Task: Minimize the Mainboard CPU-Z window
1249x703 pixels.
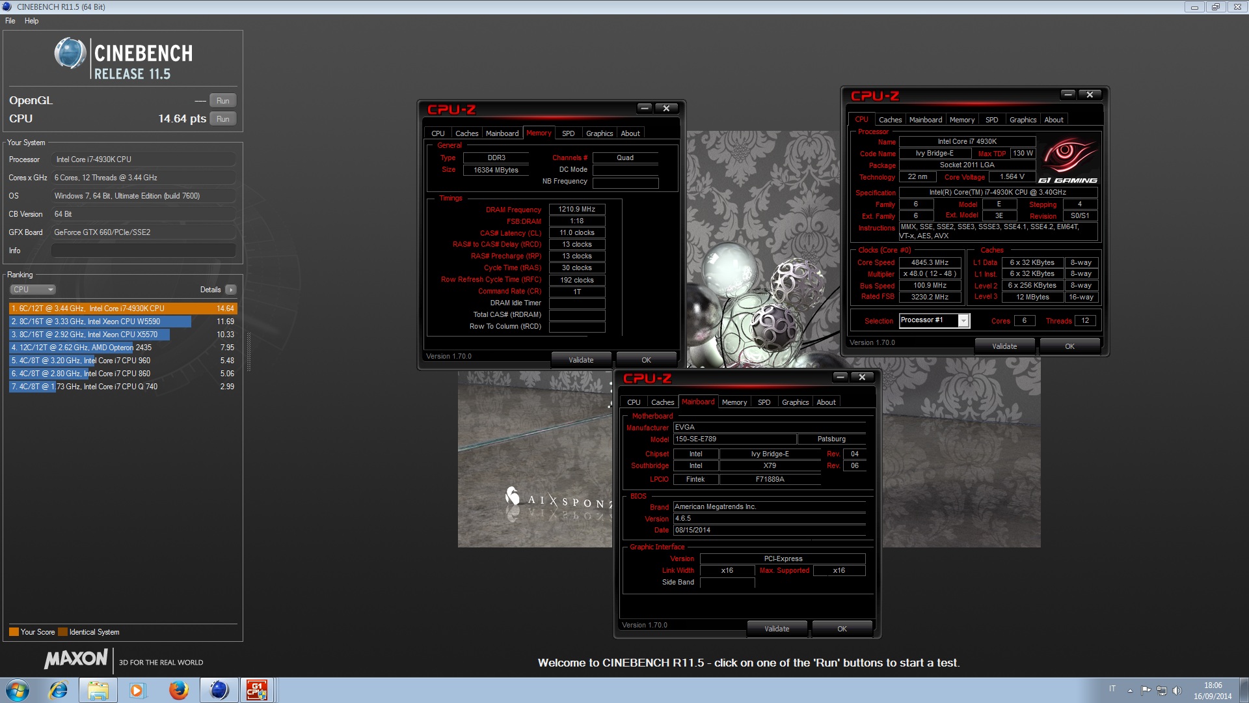Action: (x=840, y=377)
